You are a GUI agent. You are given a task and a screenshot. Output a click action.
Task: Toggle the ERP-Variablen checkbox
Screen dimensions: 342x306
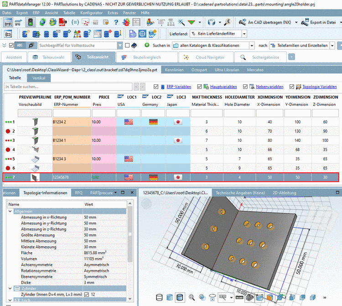point(156,87)
